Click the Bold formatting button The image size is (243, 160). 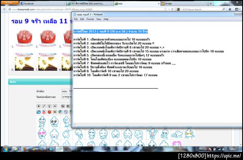coord(38,106)
